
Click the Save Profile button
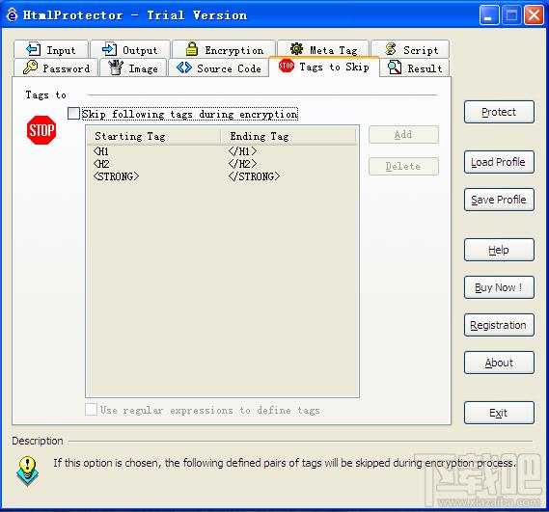499,200
